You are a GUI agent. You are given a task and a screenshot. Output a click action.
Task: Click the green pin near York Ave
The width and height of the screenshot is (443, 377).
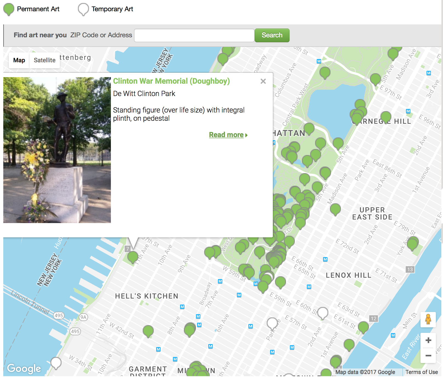tap(412, 244)
